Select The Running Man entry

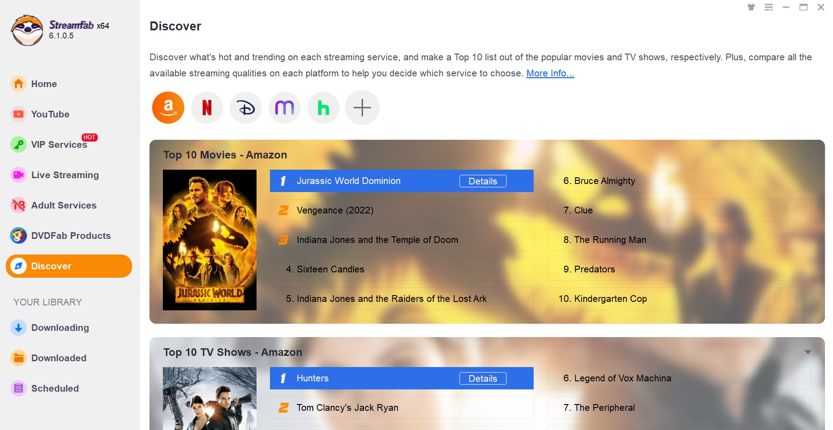(679, 240)
